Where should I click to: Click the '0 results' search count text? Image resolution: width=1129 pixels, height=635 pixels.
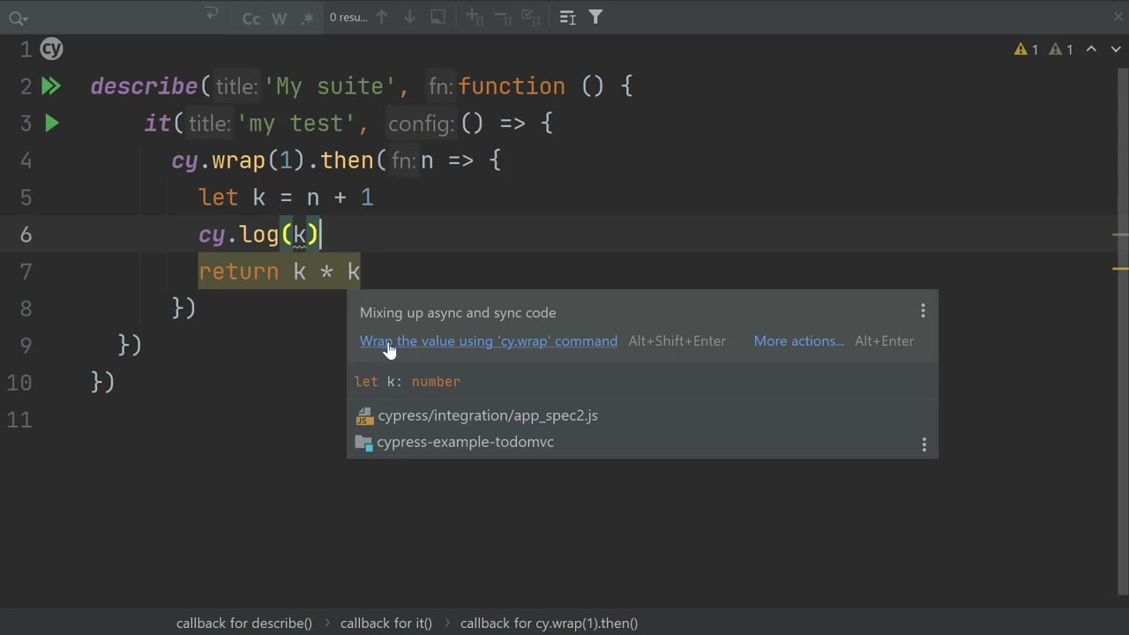coord(348,17)
